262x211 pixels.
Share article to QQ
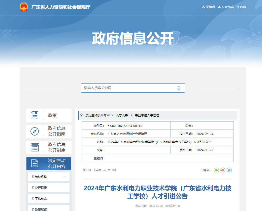click(x=229, y=170)
